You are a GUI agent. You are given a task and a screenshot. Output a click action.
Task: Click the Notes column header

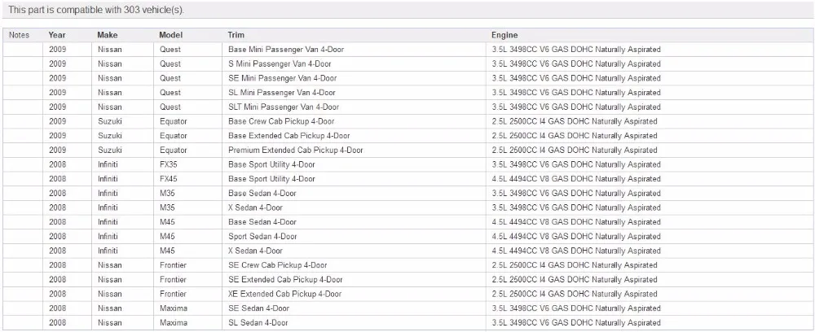coord(20,35)
